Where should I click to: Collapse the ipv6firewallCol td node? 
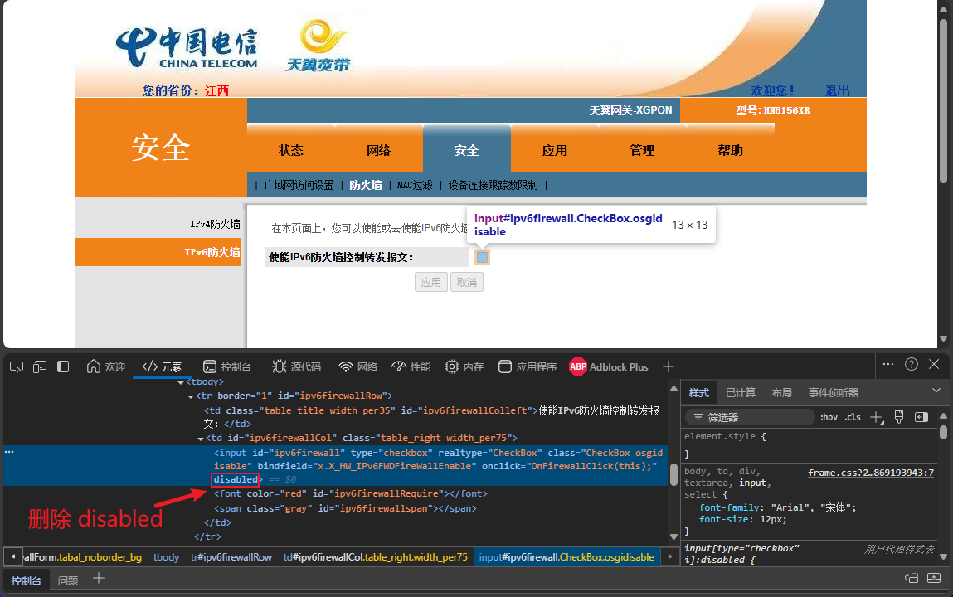tap(200, 439)
